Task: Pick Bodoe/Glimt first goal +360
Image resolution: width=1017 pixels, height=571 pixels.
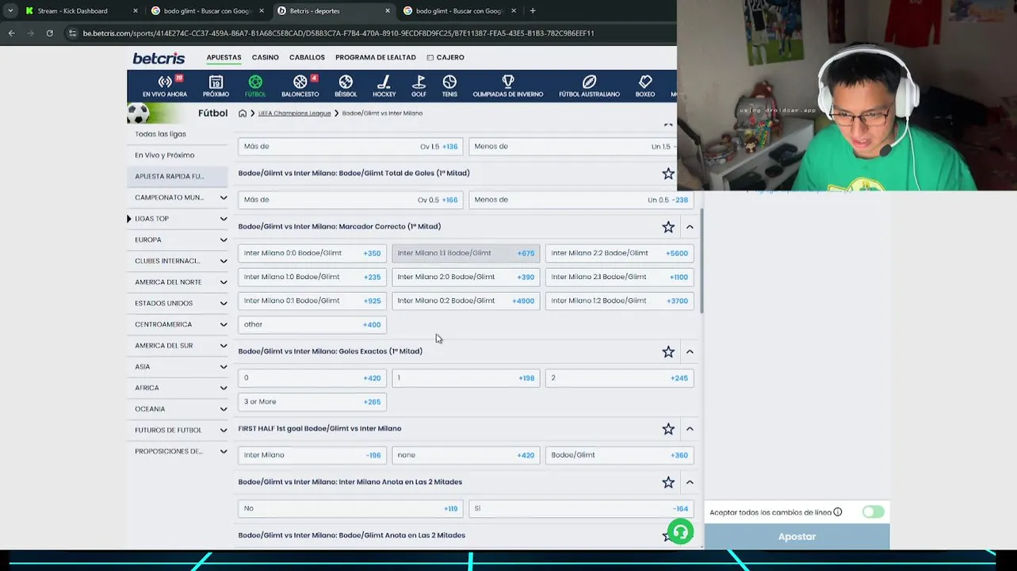Action: [x=619, y=455]
